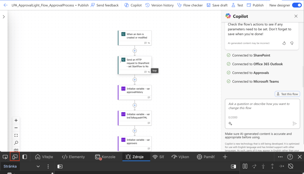304x174 pixels.
Task: Open the DevTools more options kebab menu
Action: [x=48, y=166]
